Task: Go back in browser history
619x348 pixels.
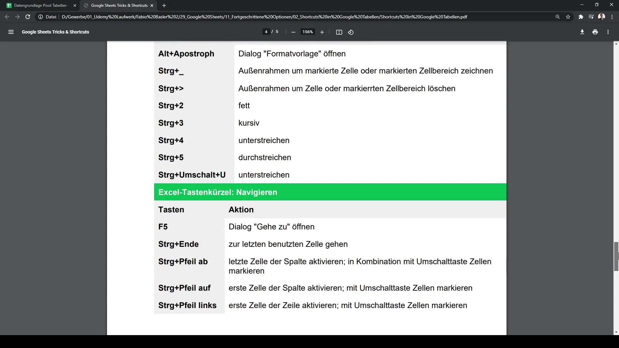Action: point(7,17)
